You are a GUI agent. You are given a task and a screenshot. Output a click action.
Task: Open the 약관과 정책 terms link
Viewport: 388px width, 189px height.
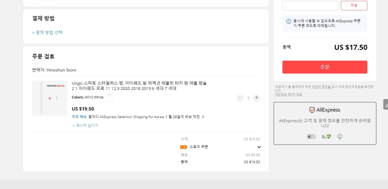[321, 86]
